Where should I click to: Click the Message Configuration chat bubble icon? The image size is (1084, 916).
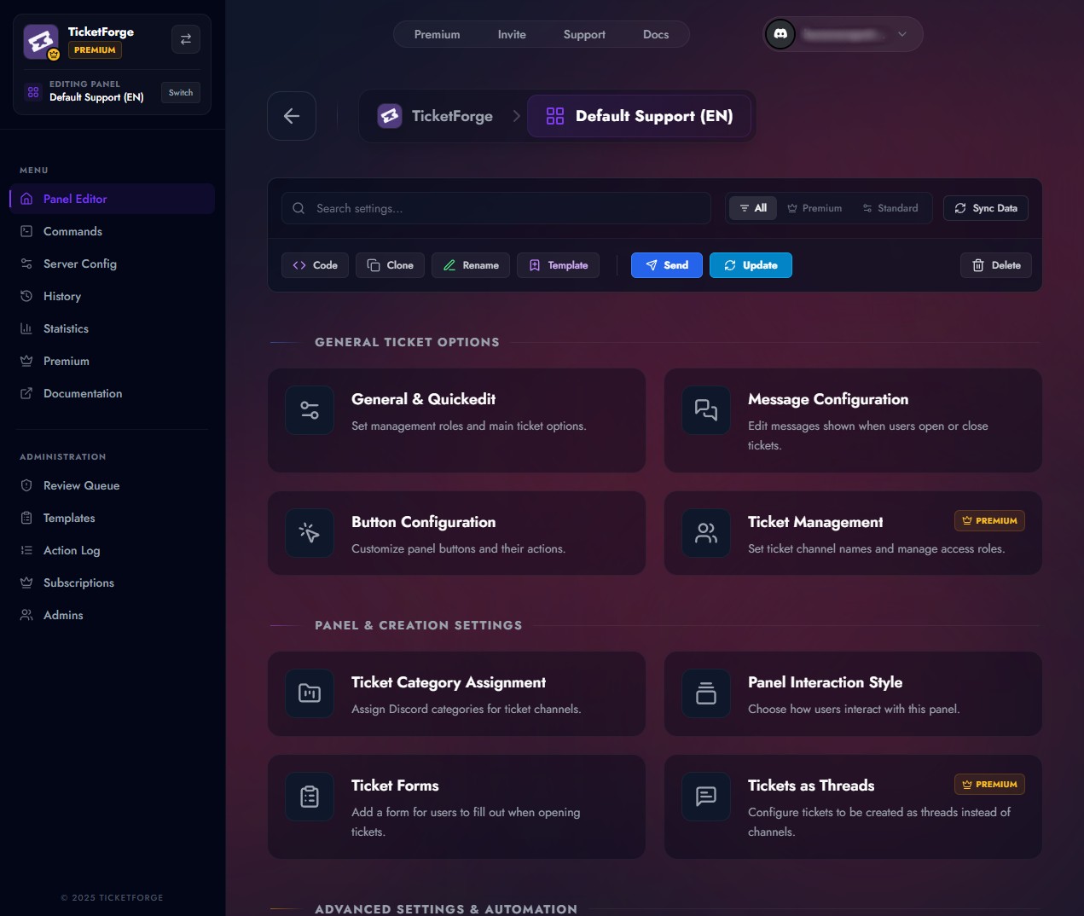[x=705, y=410]
